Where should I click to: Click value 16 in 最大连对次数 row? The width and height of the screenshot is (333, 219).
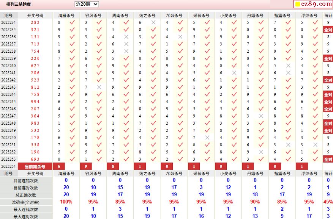pyautogui.click(x=201, y=216)
